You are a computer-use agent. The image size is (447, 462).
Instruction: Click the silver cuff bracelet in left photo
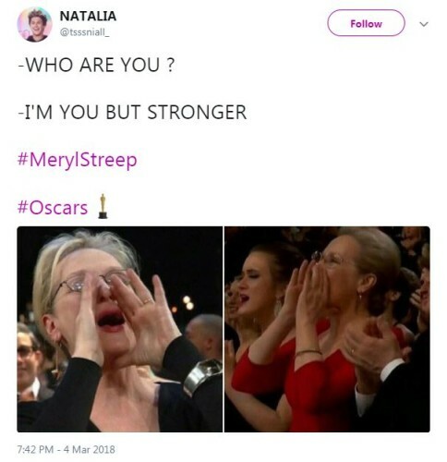(x=202, y=376)
